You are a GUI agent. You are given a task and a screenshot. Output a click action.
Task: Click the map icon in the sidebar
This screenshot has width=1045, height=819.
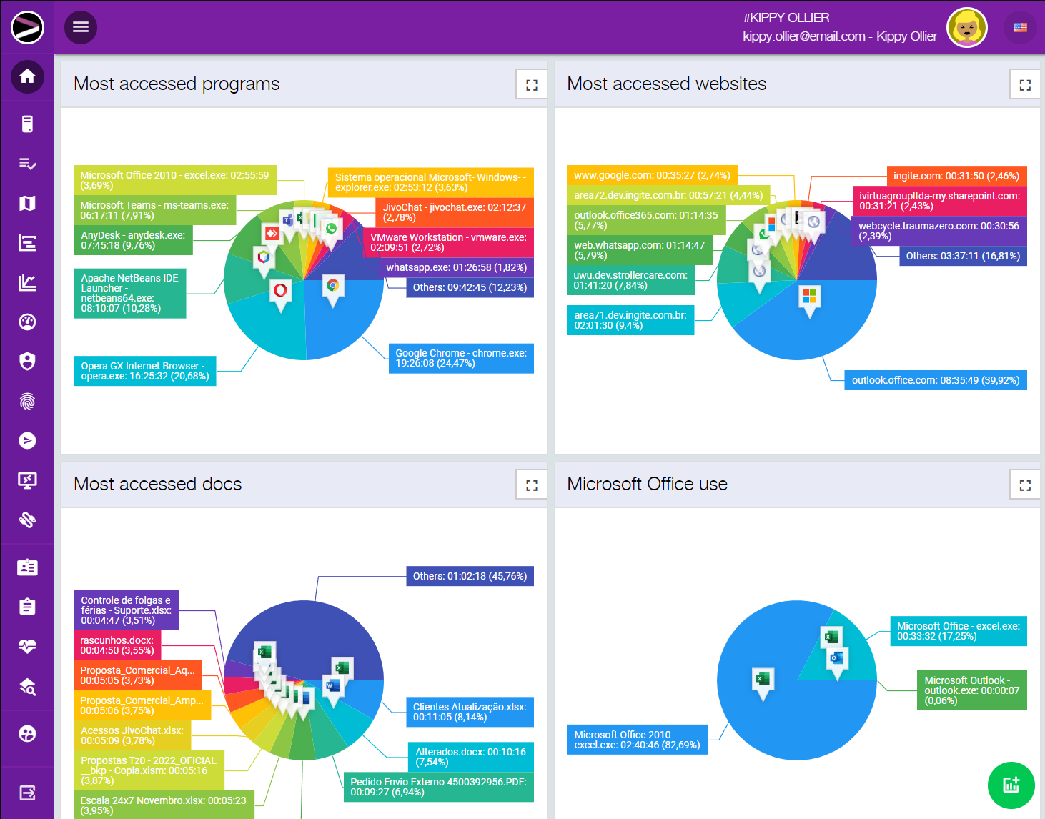[27, 204]
